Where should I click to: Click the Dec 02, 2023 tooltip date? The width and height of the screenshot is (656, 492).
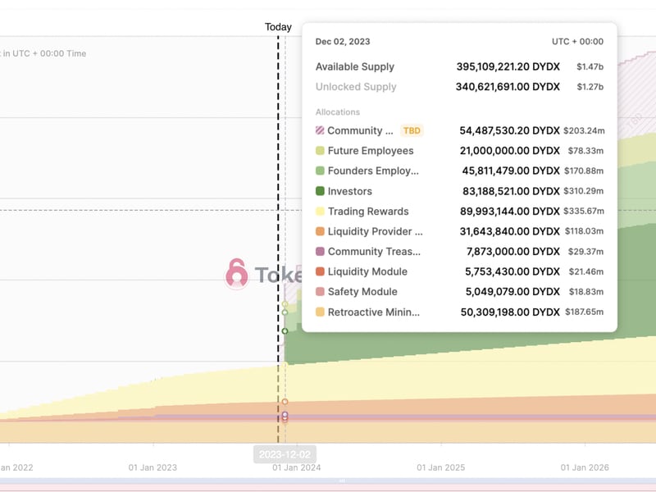click(x=343, y=42)
